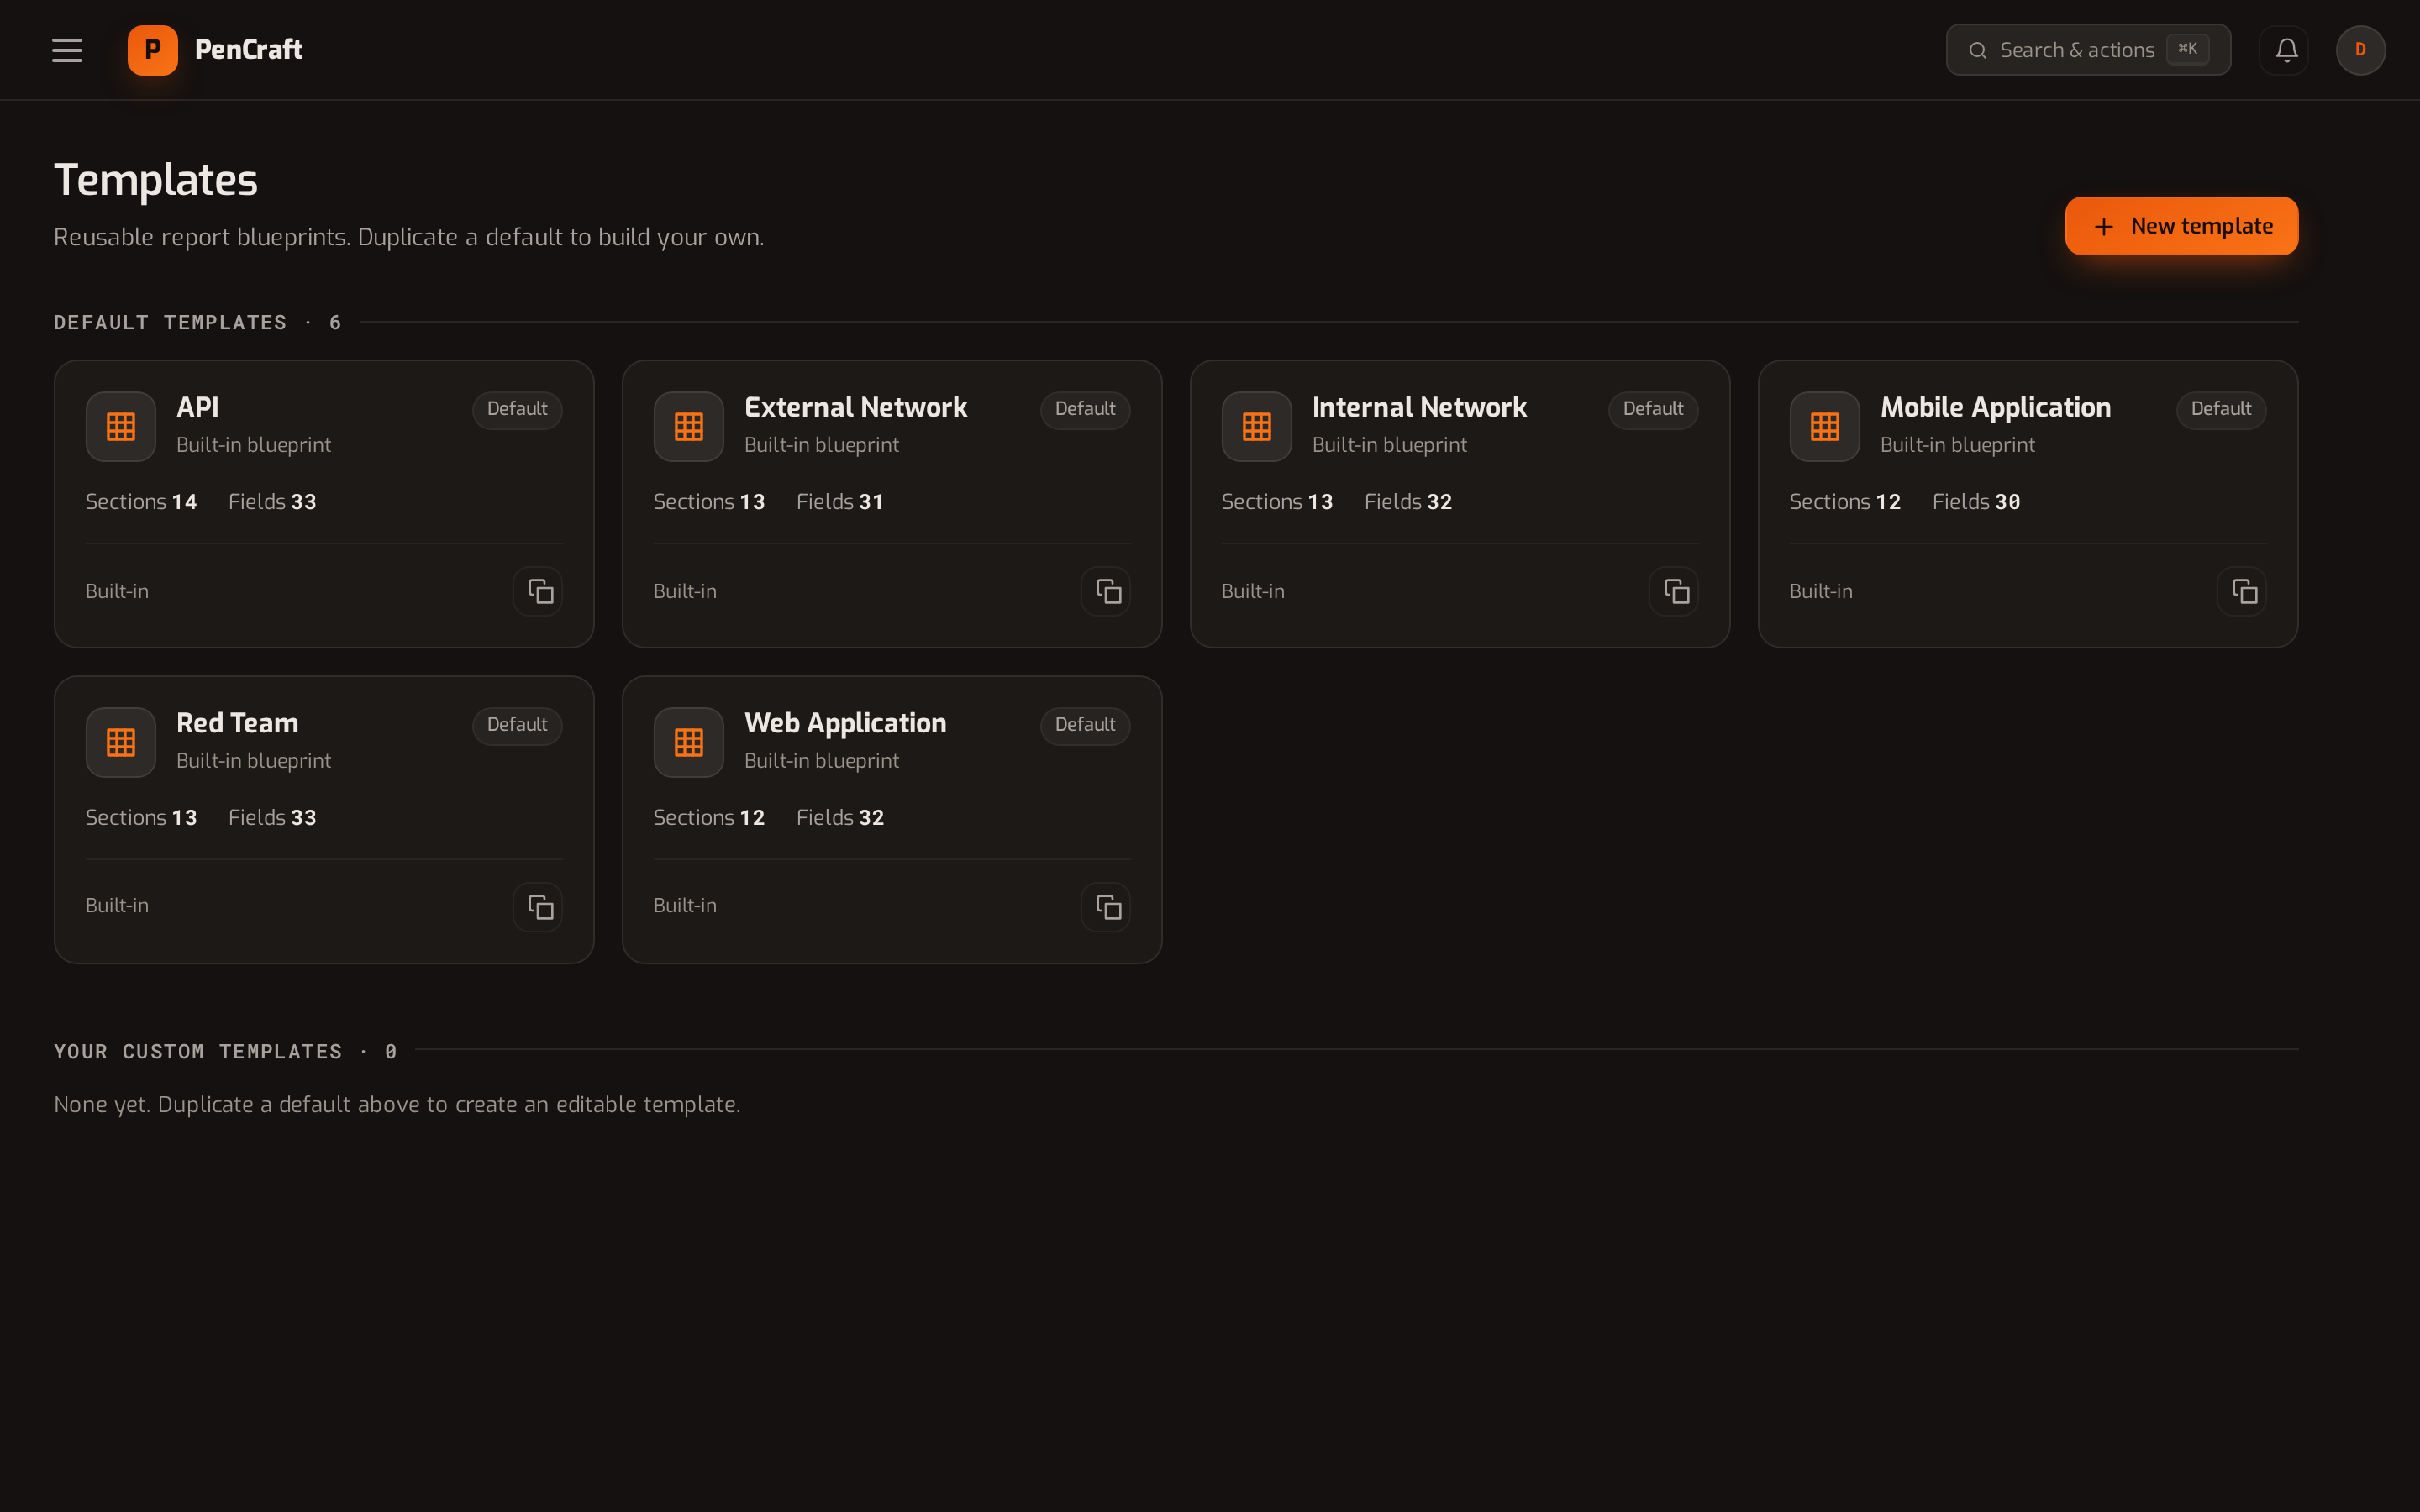Screen dimensions: 2420x1512
Task: Click the Default badge on API card
Action: (x=517, y=409)
